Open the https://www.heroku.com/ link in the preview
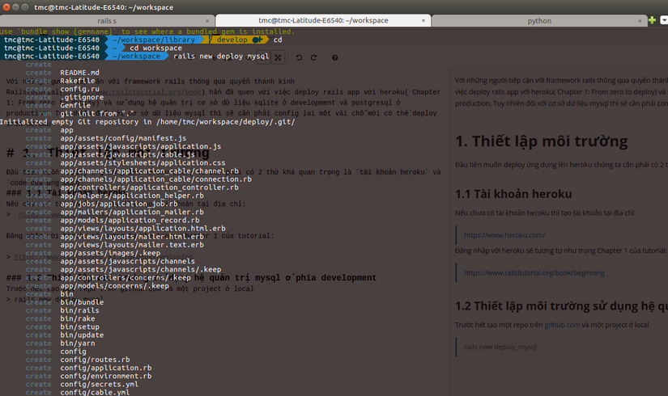The image size is (668, 396). pyautogui.click(x=504, y=235)
